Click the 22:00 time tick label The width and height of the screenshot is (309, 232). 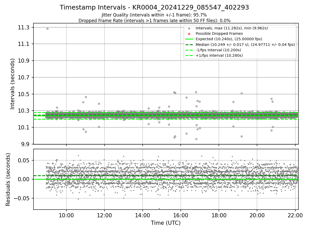tap(295, 215)
